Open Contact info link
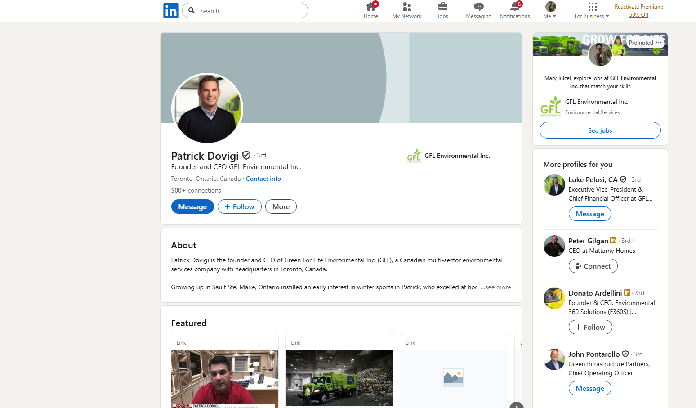 pyautogui.click(x=263, y=179)
